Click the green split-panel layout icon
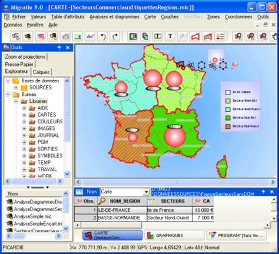Screen dimensions: 279x254 133,36
